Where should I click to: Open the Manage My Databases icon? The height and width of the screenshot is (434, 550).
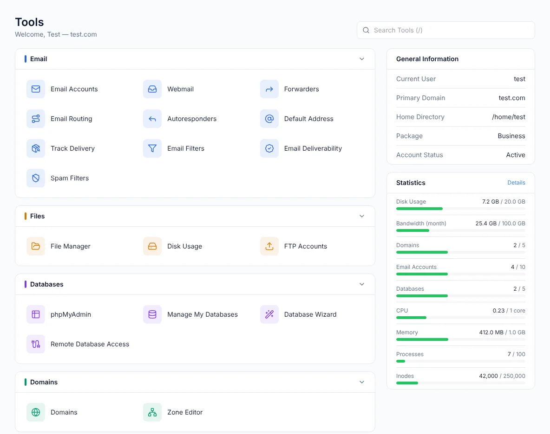coord(152,314)
